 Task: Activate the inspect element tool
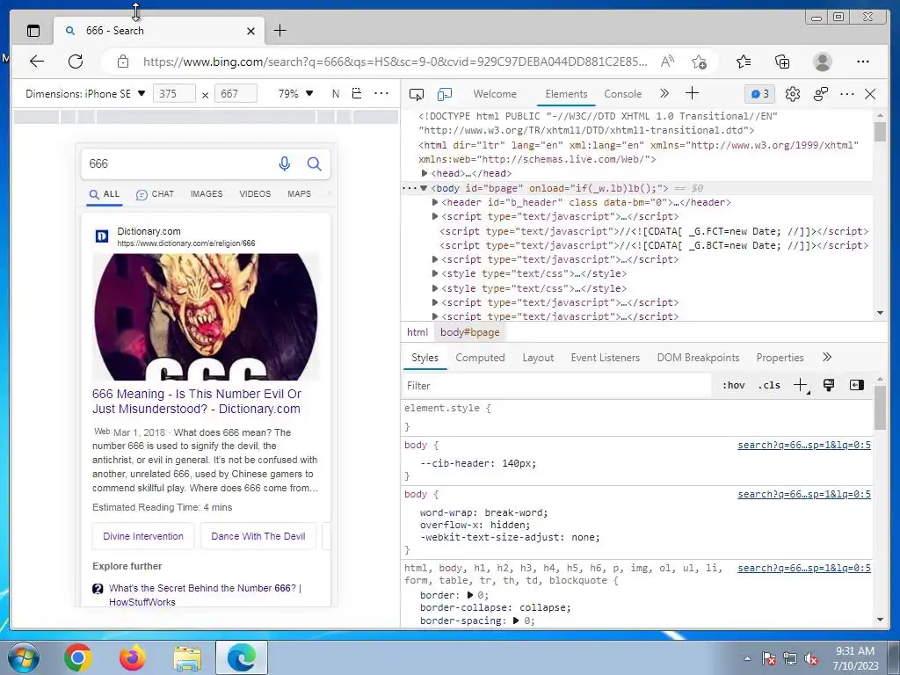tap(416, 94)
